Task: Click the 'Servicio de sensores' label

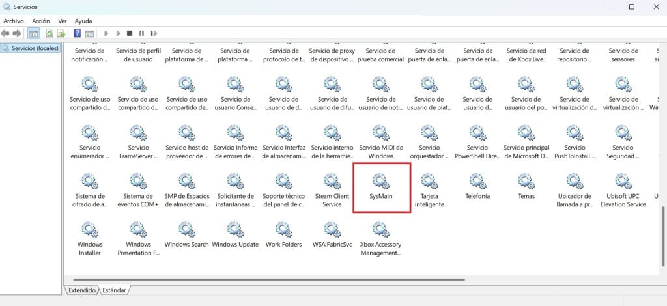Action: coord(623,55)
